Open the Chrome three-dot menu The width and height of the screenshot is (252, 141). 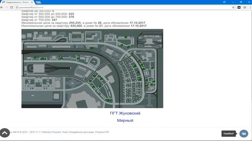250,7
